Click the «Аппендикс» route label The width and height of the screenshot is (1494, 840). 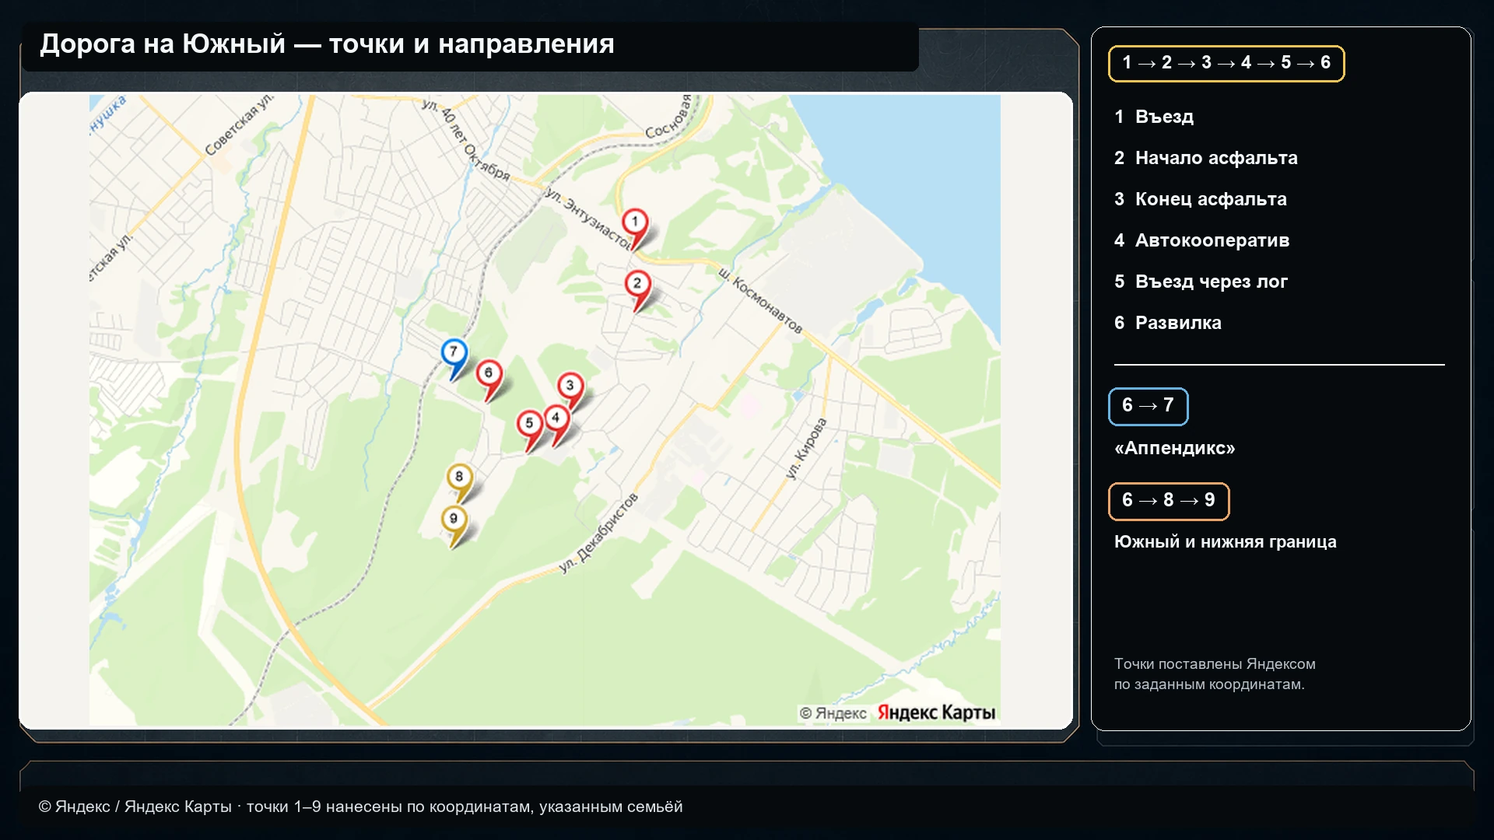(1175, 448)
